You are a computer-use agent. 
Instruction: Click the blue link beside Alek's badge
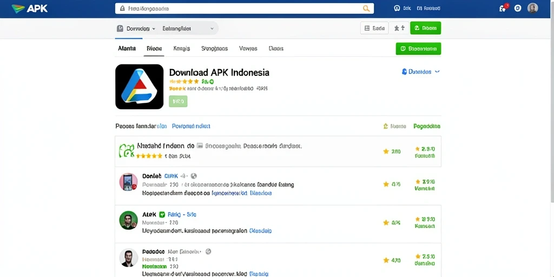(182, 214)
